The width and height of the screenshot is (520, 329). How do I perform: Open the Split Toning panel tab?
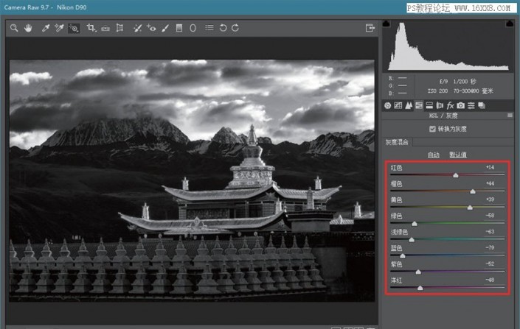click(429, 105)
